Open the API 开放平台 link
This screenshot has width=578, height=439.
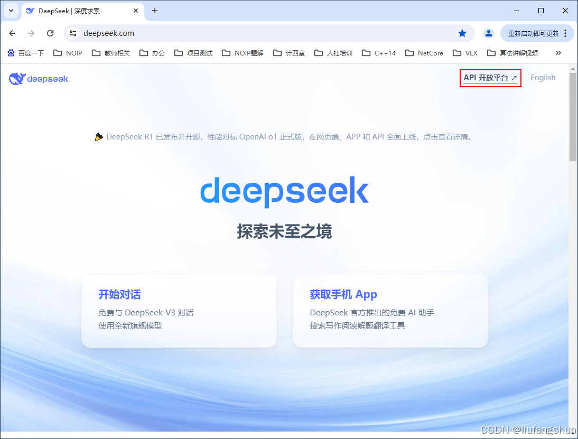490,78
